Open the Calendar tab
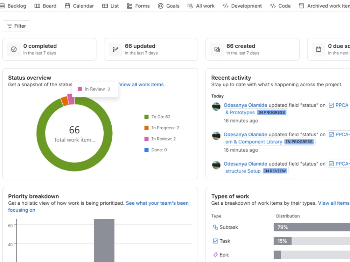350x262 pixels. point(79,6)
